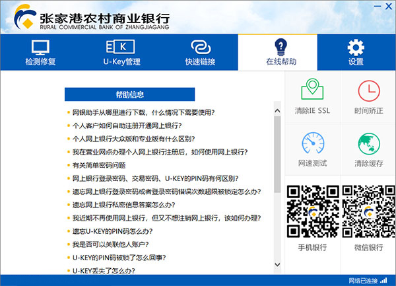Open 个人网上银行大众版和专业版 difference question

(133, 139)
